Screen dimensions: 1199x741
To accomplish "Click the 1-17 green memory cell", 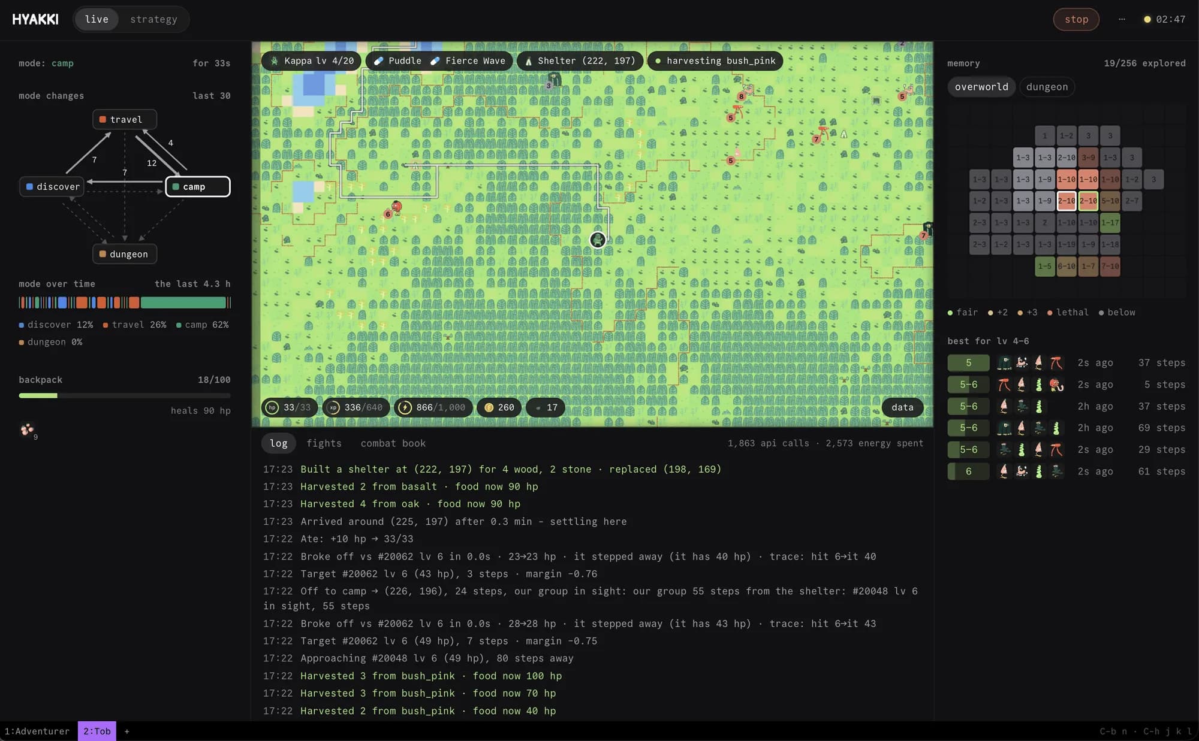I will tap(1110, 222).
